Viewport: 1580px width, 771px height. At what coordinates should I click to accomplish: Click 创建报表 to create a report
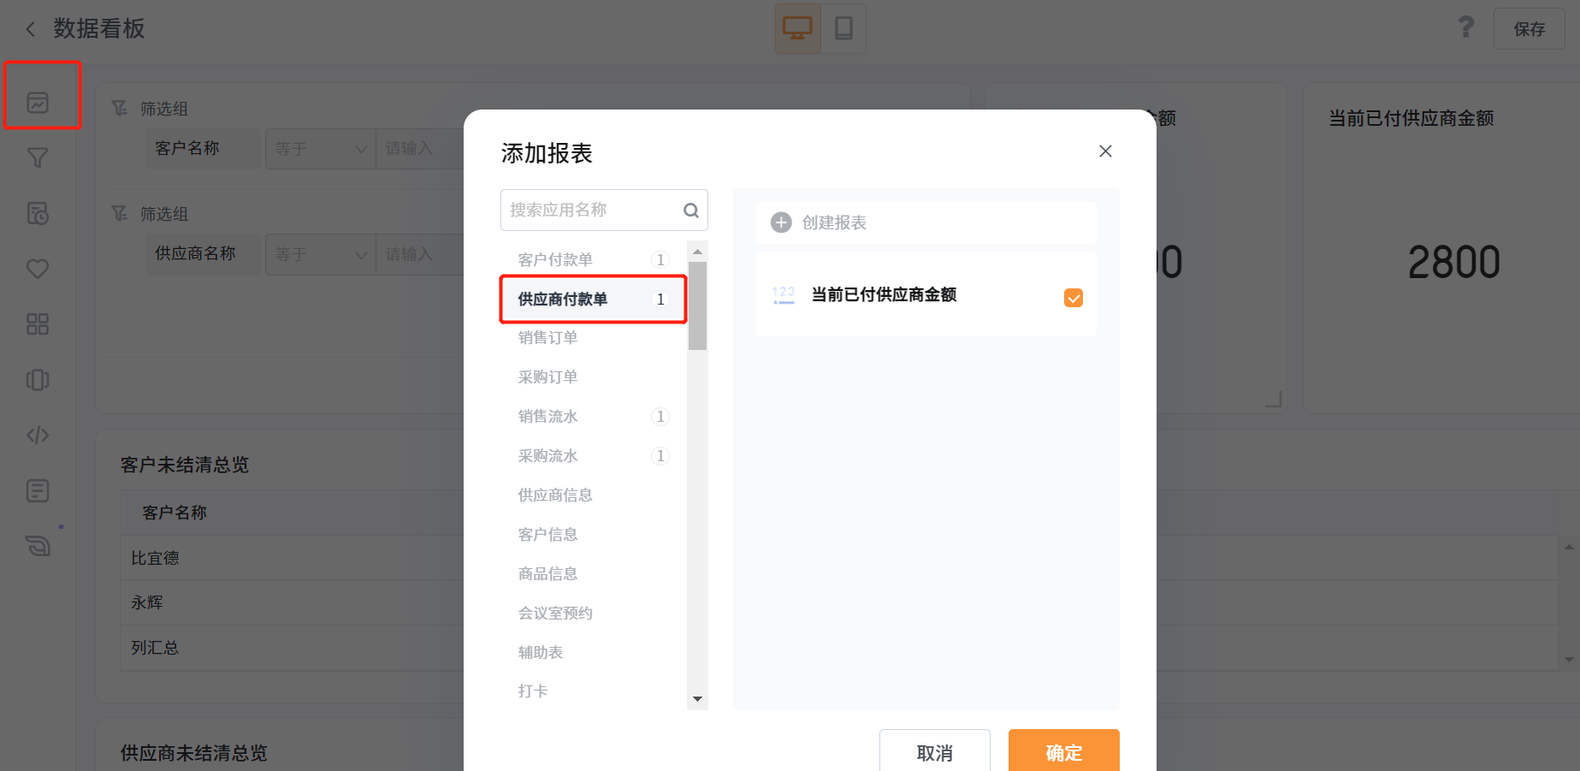[x=926, y=222]
